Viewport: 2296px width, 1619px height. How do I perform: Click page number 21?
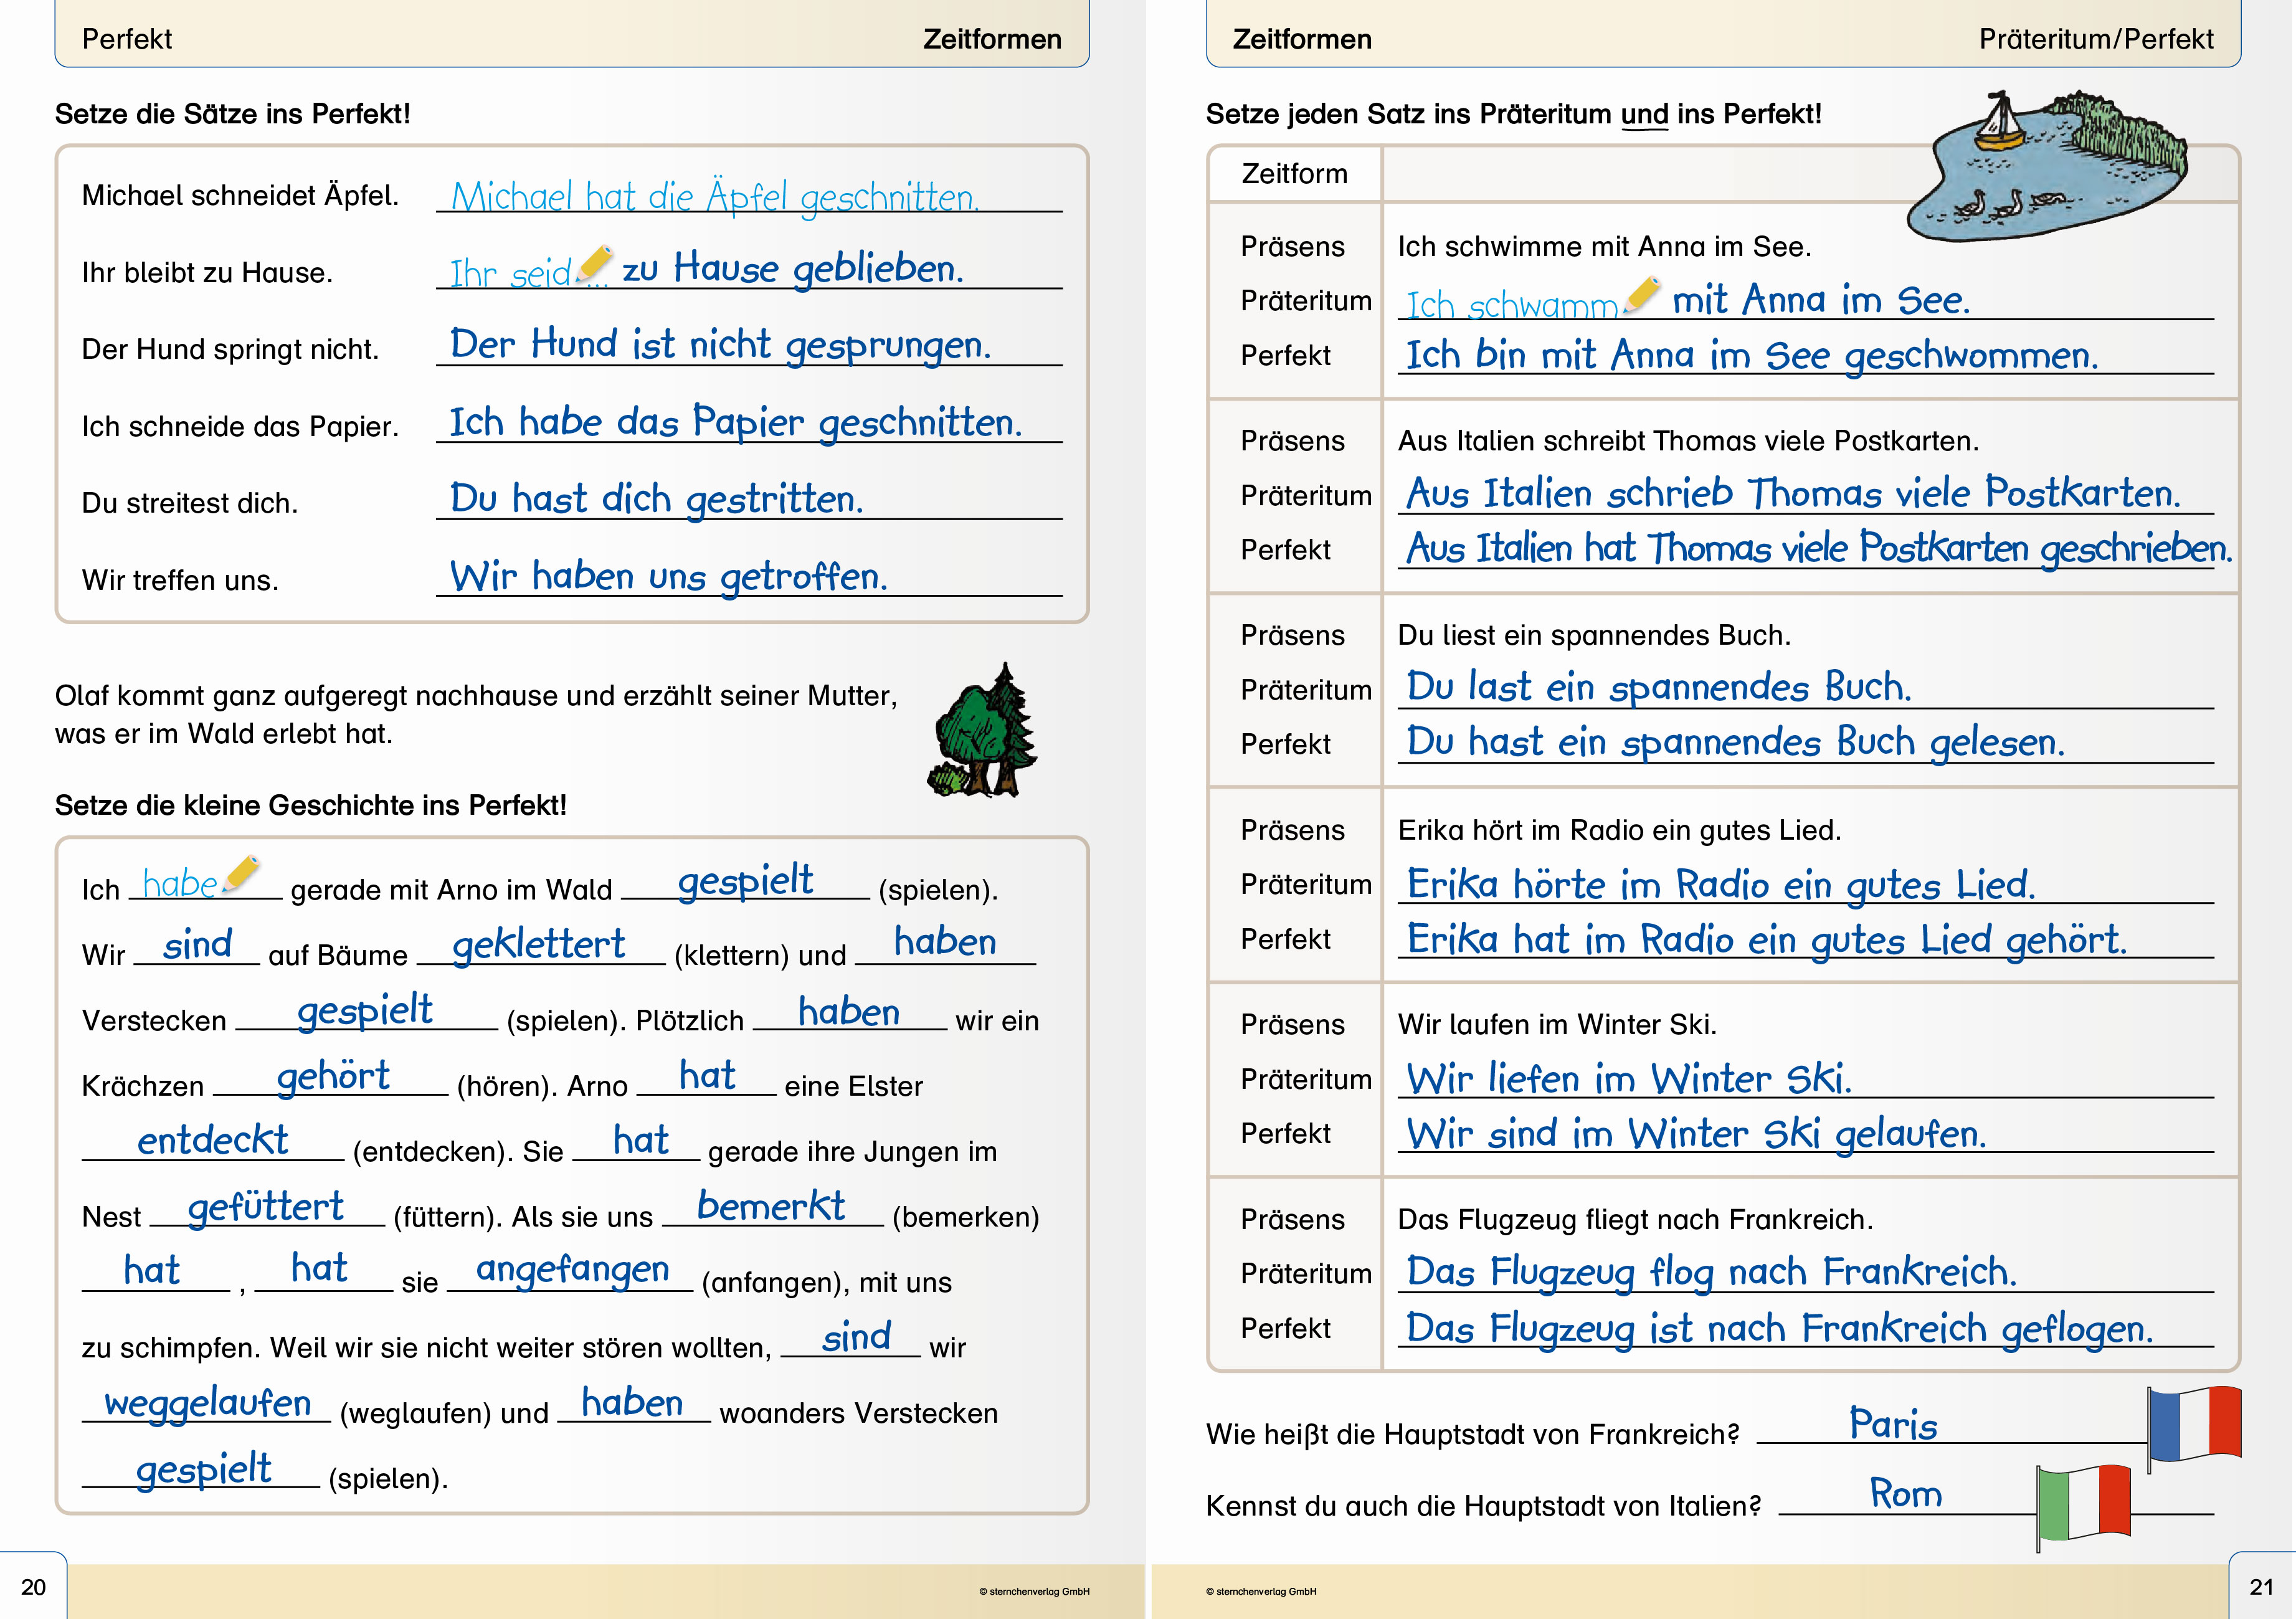(2261, 1587)
